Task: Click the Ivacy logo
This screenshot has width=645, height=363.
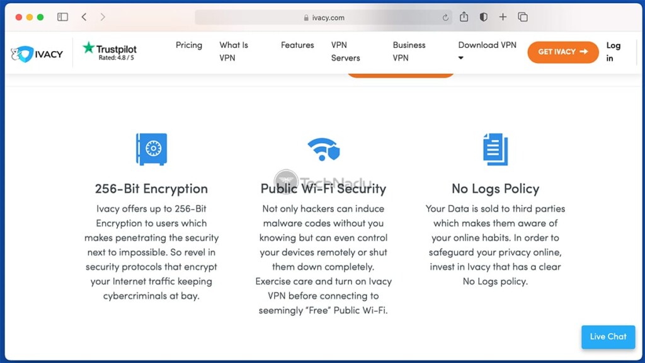Action: coord(37,54)
